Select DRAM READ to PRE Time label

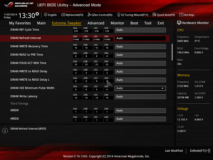27,55
